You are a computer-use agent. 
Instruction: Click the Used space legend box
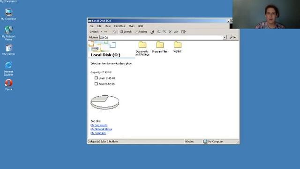(96, 78)
